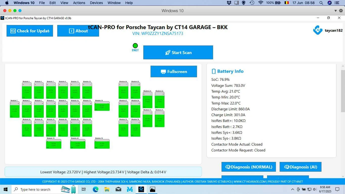Open the Apple menu

7,3
